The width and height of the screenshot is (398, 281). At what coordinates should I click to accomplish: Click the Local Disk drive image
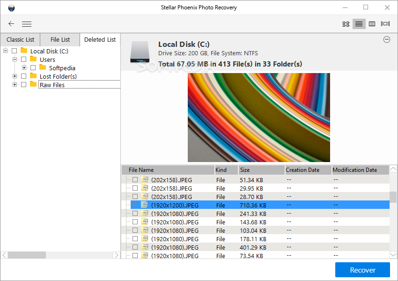click(x=140, y=52)
